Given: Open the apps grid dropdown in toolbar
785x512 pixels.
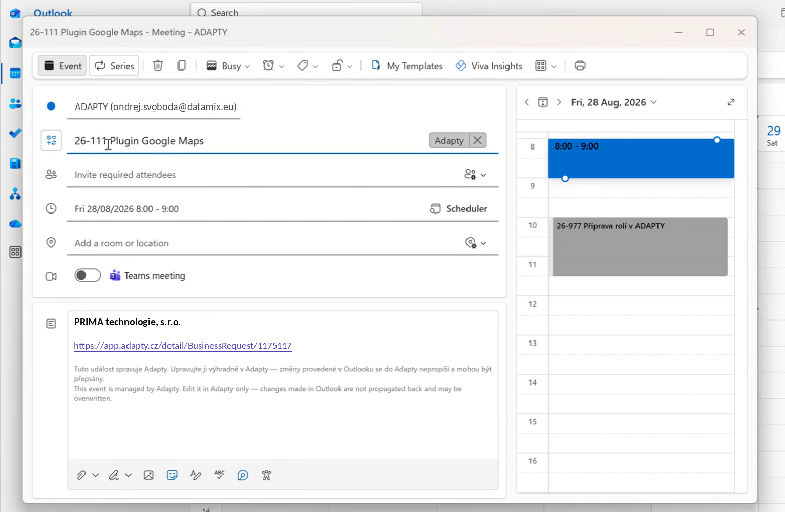Looking at the screenshot, I should pyautogui.click(x=546, y=66).
